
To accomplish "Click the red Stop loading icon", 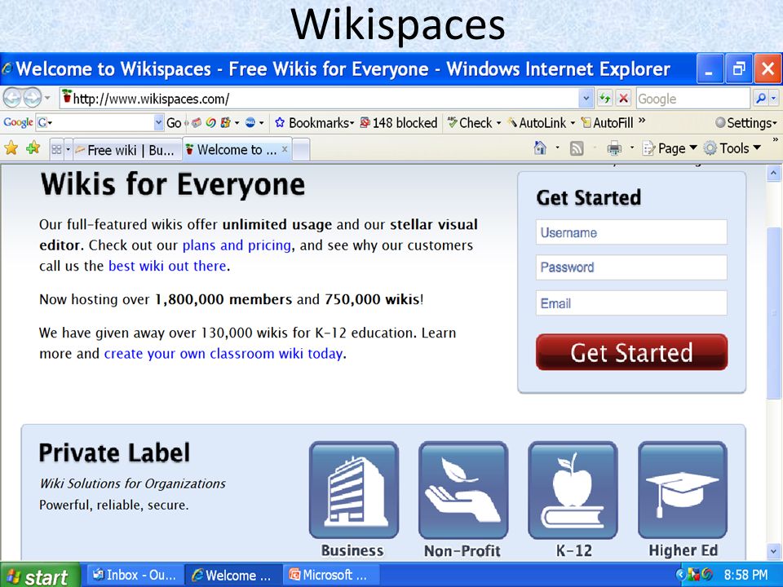I will click(623, 99).
